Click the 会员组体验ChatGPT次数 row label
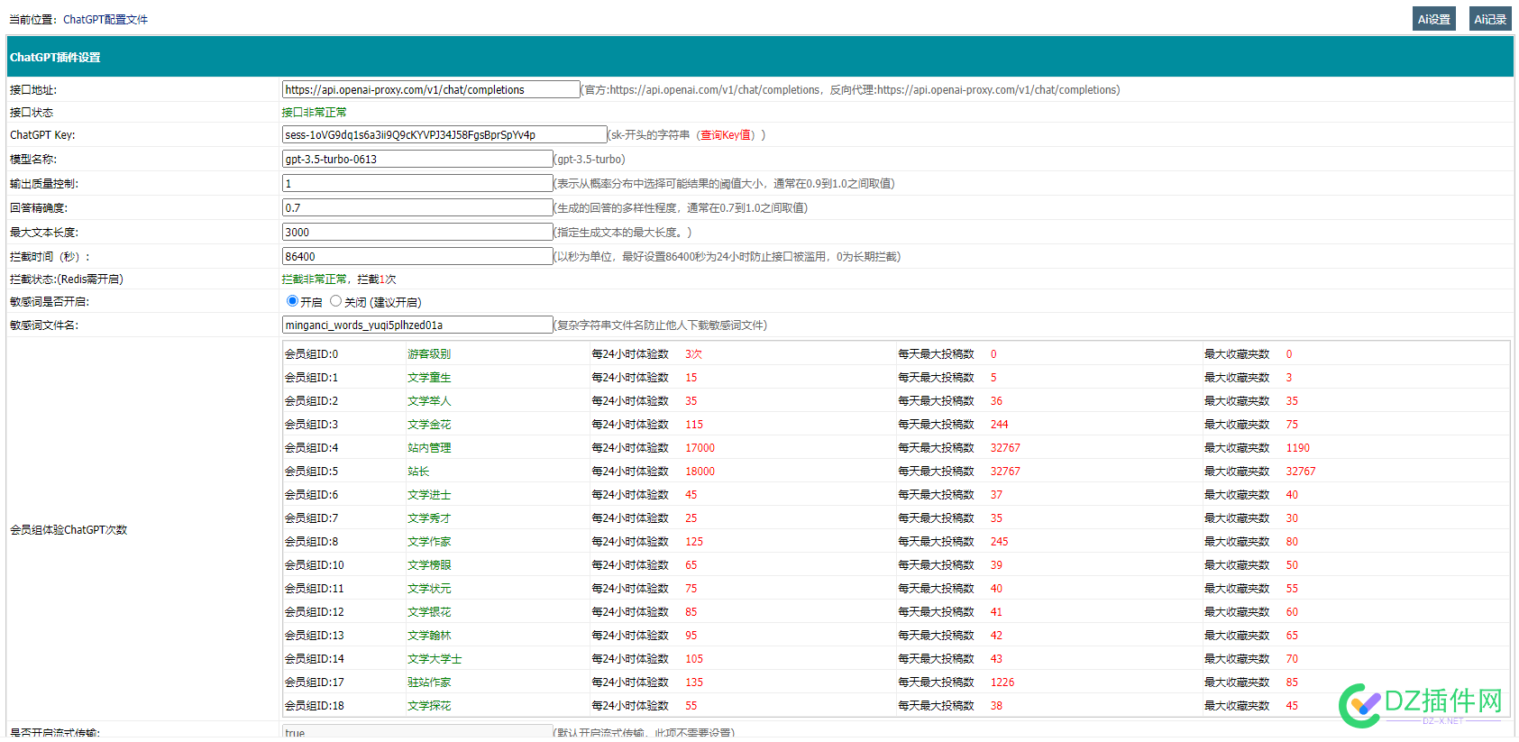Viewport: 1519px width, 742px height. (x=69, y=530)
